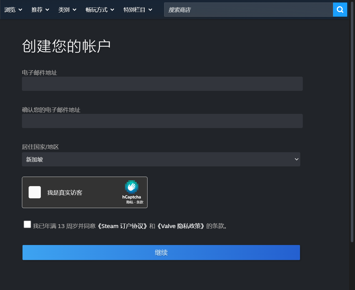Open the 浏览 dropdown menu
The image size is (355, 290).
(x=13, y=10)
